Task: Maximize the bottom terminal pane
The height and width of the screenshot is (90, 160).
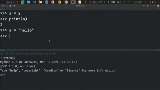Action: (157, 50)
